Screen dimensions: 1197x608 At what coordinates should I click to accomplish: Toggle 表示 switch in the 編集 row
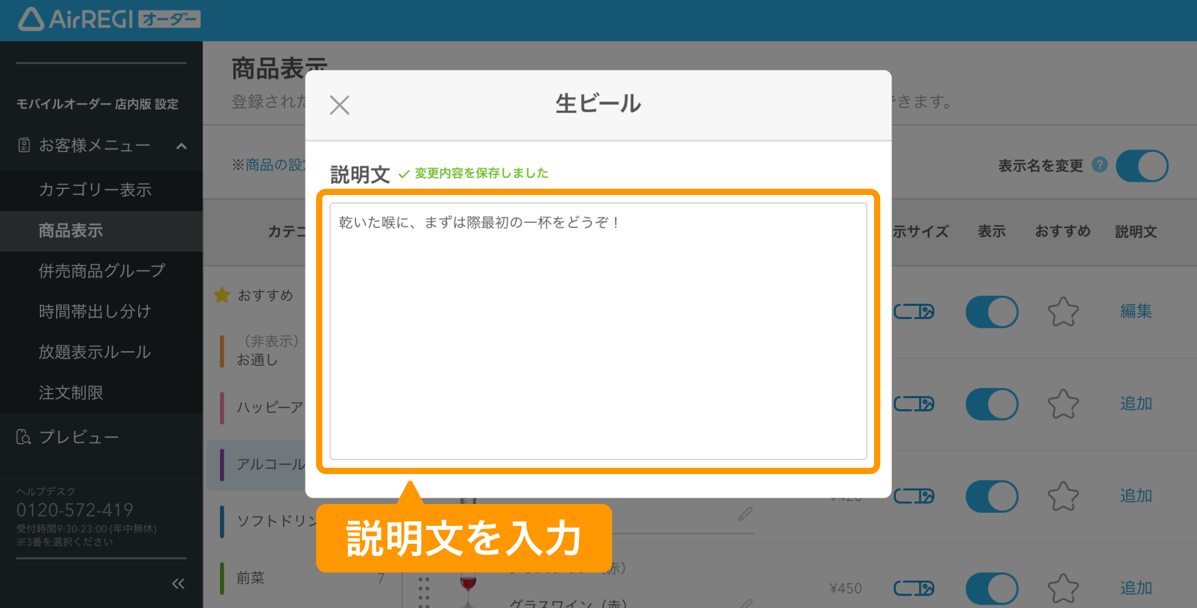coord(992,311)
